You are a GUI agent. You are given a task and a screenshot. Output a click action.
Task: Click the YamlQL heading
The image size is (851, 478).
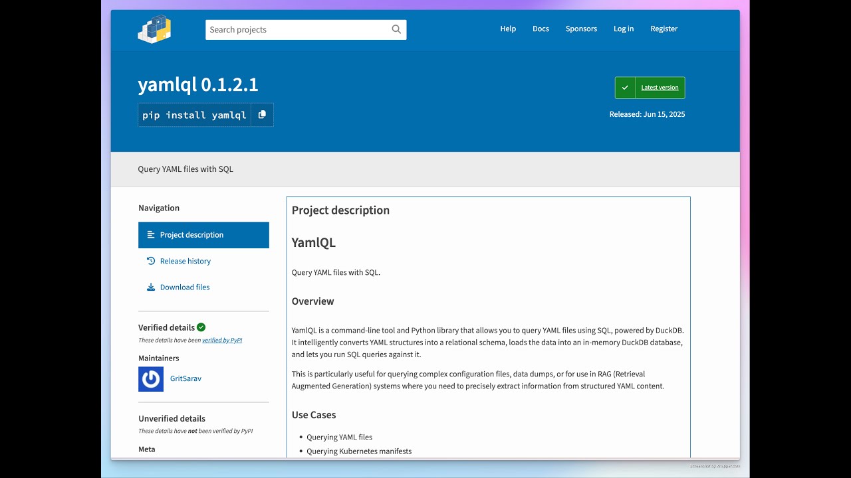[x=314, y=242]
